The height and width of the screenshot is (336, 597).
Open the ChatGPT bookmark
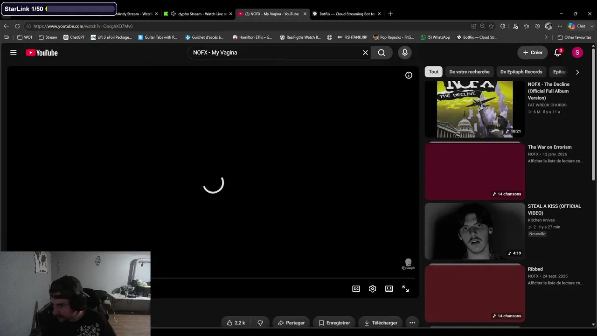[x=74, y=37]
